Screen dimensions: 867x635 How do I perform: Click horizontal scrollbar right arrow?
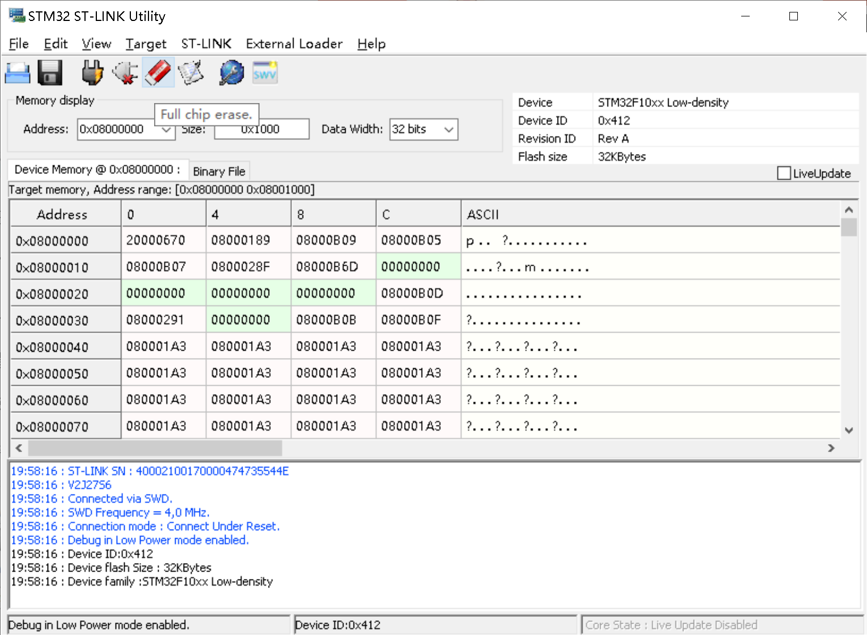click(831, 448)
